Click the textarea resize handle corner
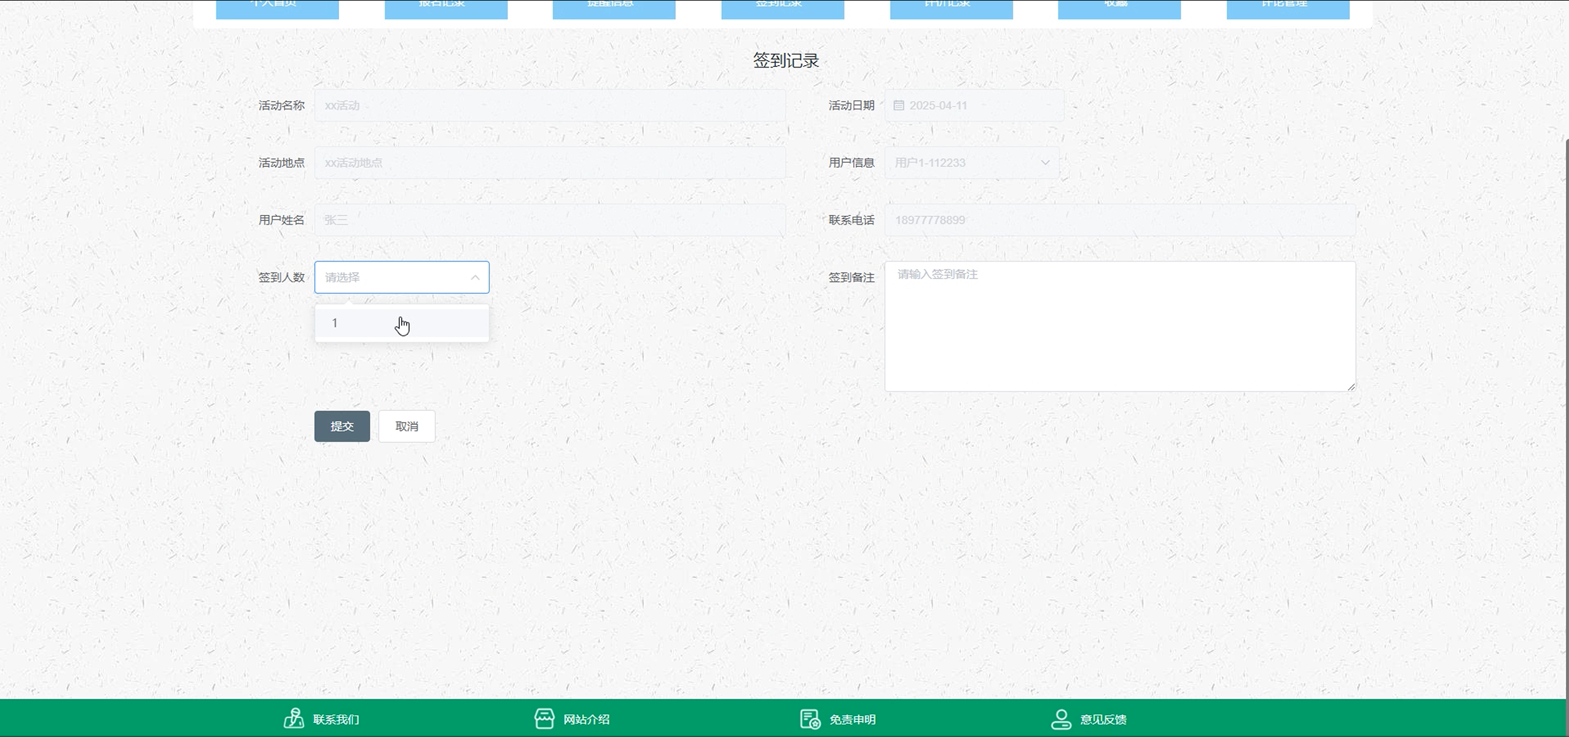Viewport: 1569px width, 737px height. 1351,386
